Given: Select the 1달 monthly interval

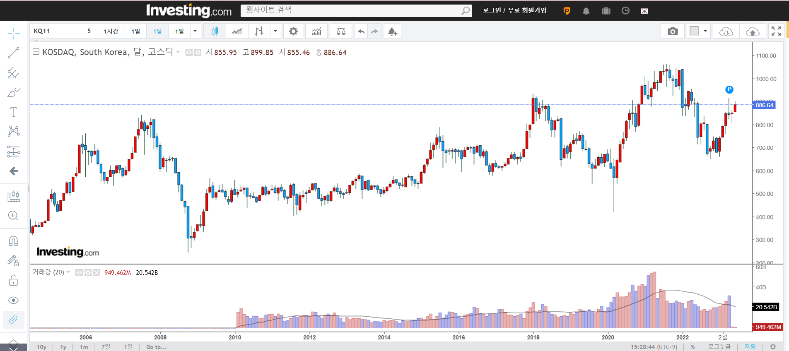Looking at the screenshot, I should (x=157, y=31).
